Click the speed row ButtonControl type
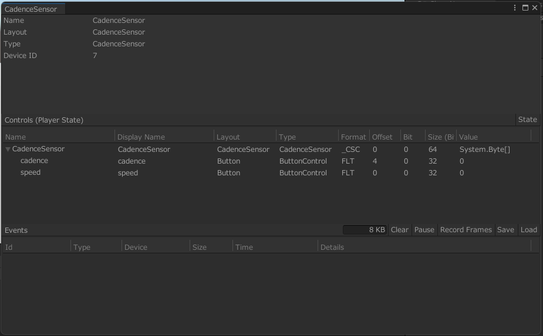 pos(303,173)
